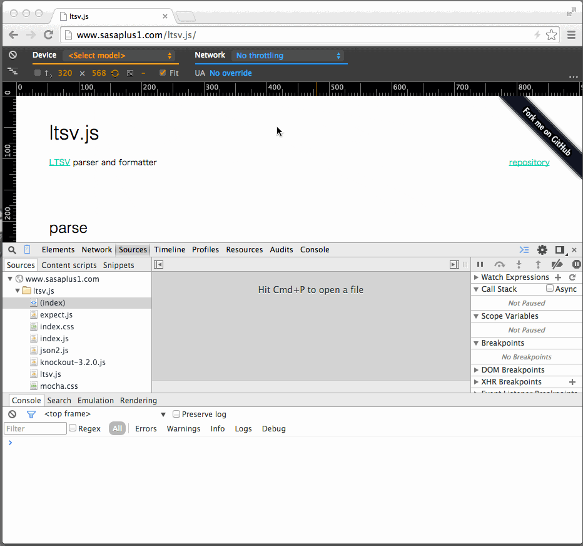Image resolution: width=583 pixels, height=546 pixels.
Task: Uncheck the Async checkbox in Call Stack
Action: [x=548, y=289]
